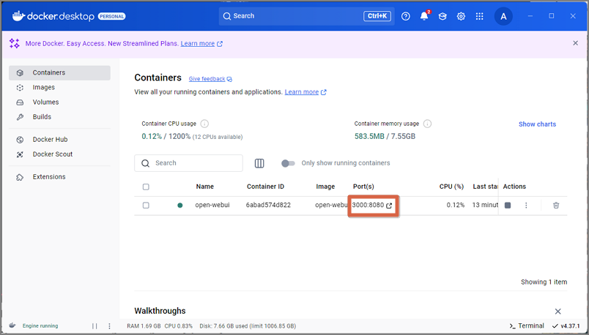Click version v4.37.1 indicator

(566, 326)
